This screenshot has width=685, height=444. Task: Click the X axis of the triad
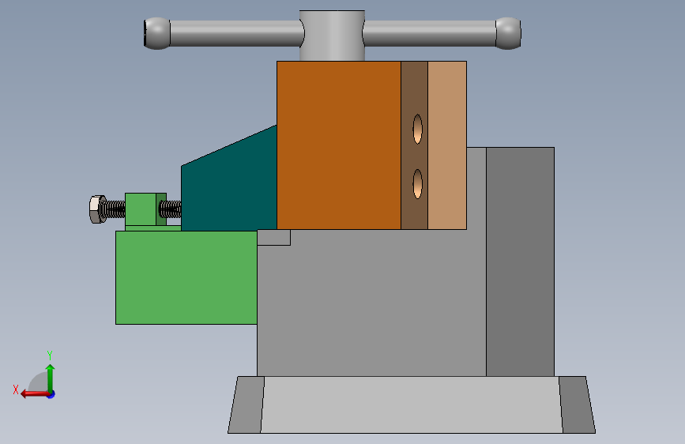point(35,393)
